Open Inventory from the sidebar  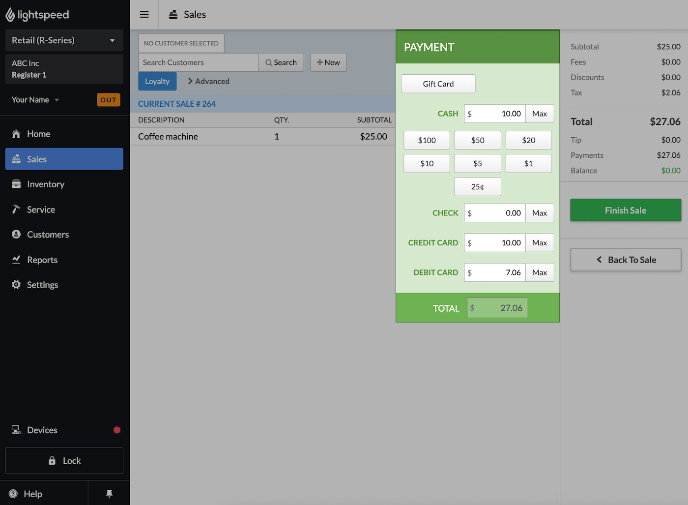click(45, 184)
